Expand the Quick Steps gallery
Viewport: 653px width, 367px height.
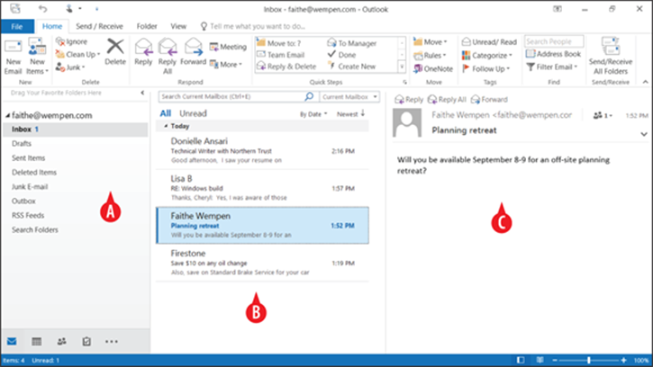tap(402, 67)
